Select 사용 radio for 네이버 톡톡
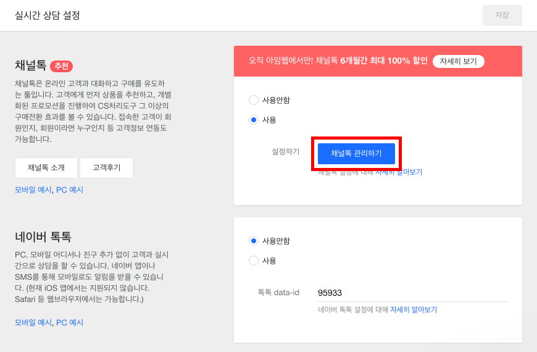Image resolution: width=537 pixels, height=352 pixels. 254,261
